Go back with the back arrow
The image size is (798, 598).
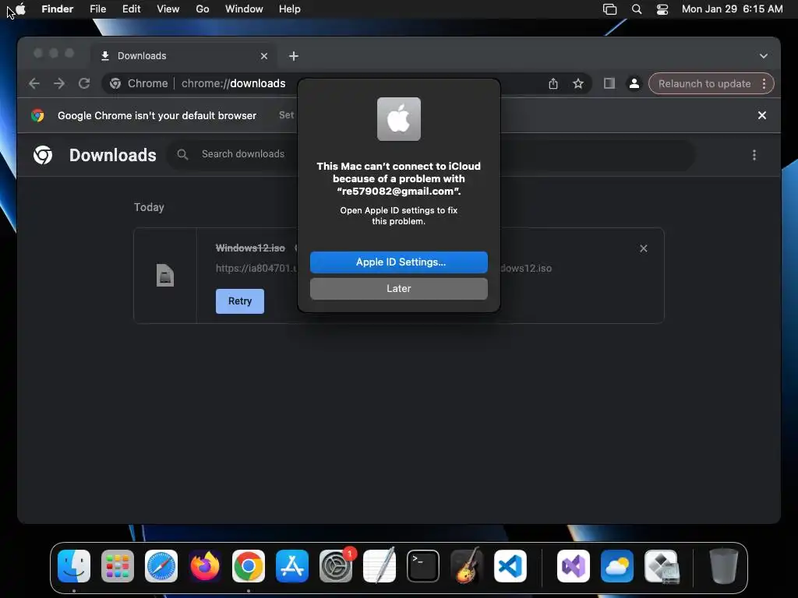[34, 83]
